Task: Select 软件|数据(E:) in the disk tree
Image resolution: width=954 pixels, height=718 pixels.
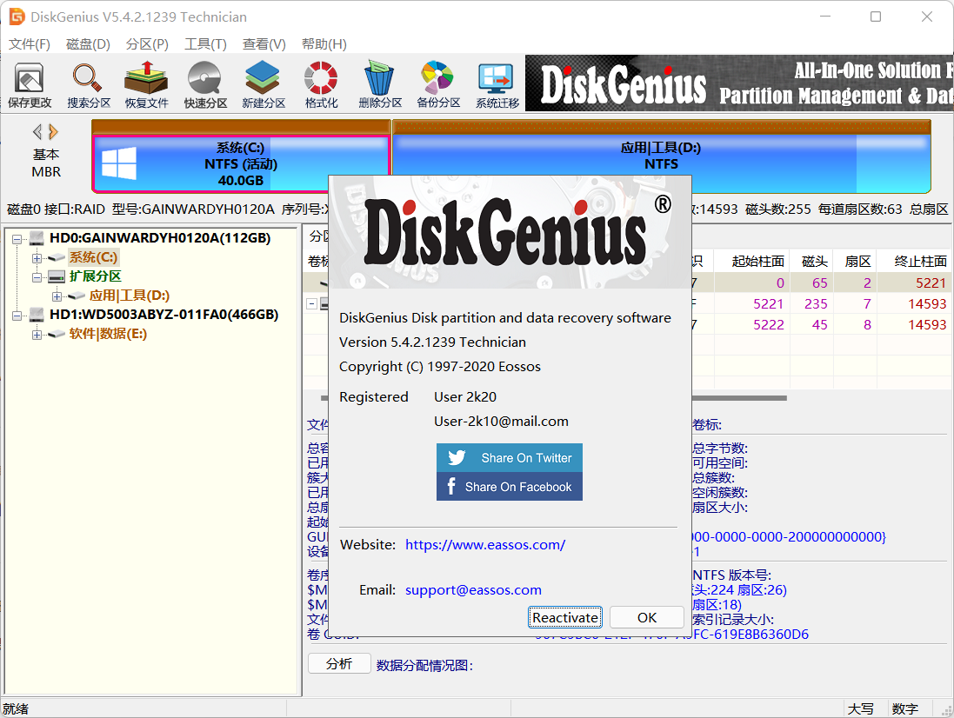Action: [x=108, y=334]
